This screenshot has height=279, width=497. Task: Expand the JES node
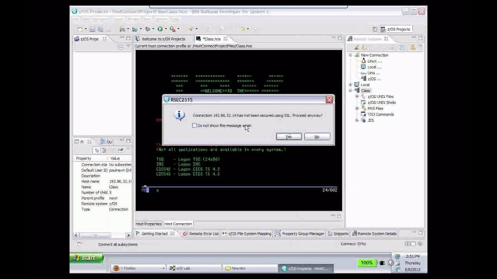click(x=357, y=121)
